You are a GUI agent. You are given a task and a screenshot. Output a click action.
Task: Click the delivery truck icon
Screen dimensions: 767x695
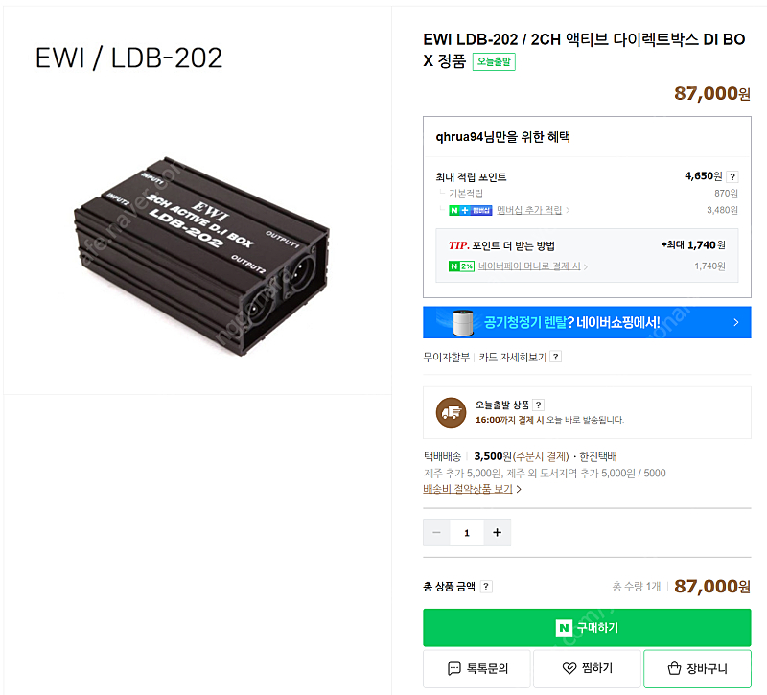pos(451,412)
